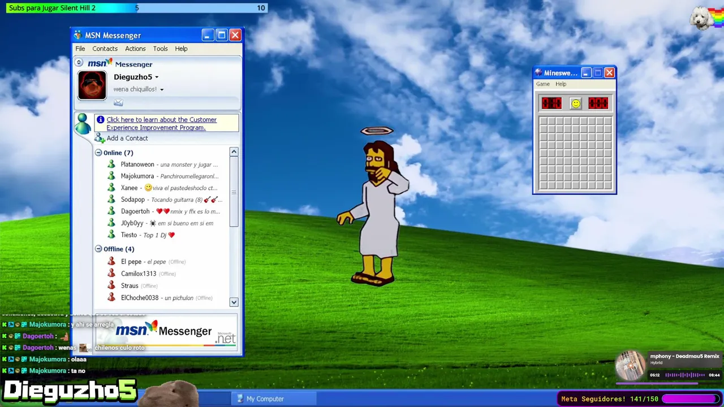Image resolution: width=724 pixels, height=407 pixels.
Task: Click the green buddy icon next to Platanoweon
Action: point(111,164)
